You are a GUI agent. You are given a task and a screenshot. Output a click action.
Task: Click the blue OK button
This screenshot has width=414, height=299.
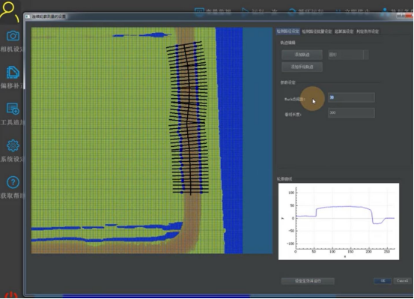click(x=383, y=281)
